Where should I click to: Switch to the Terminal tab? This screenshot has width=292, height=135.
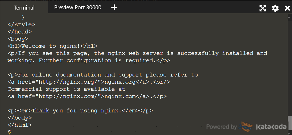tap(24, 8)
